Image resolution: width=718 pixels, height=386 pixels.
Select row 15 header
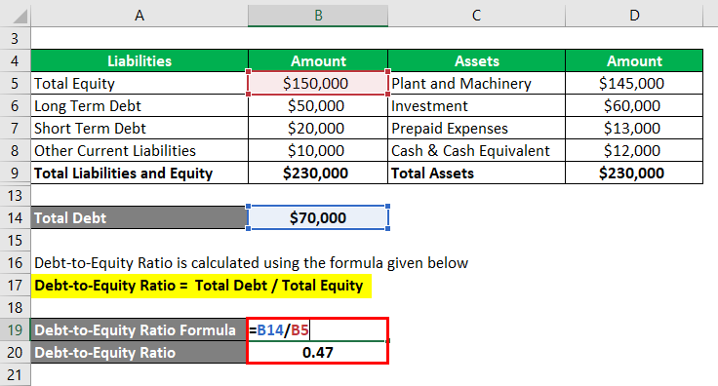pos(15,240)
